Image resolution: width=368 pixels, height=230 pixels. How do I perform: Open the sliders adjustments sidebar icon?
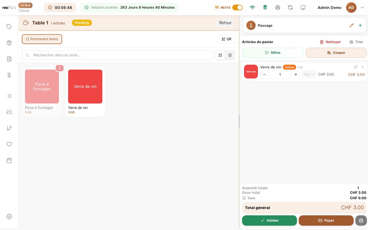[9, 112]
